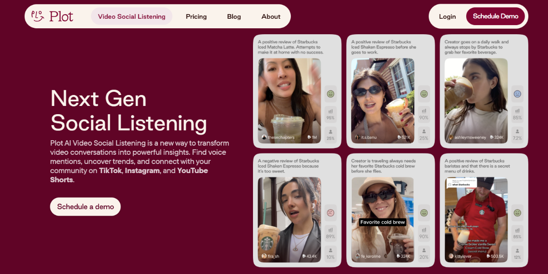Open the About page
The height and width of the screenshot is (274, 548).
coord(271,16)
